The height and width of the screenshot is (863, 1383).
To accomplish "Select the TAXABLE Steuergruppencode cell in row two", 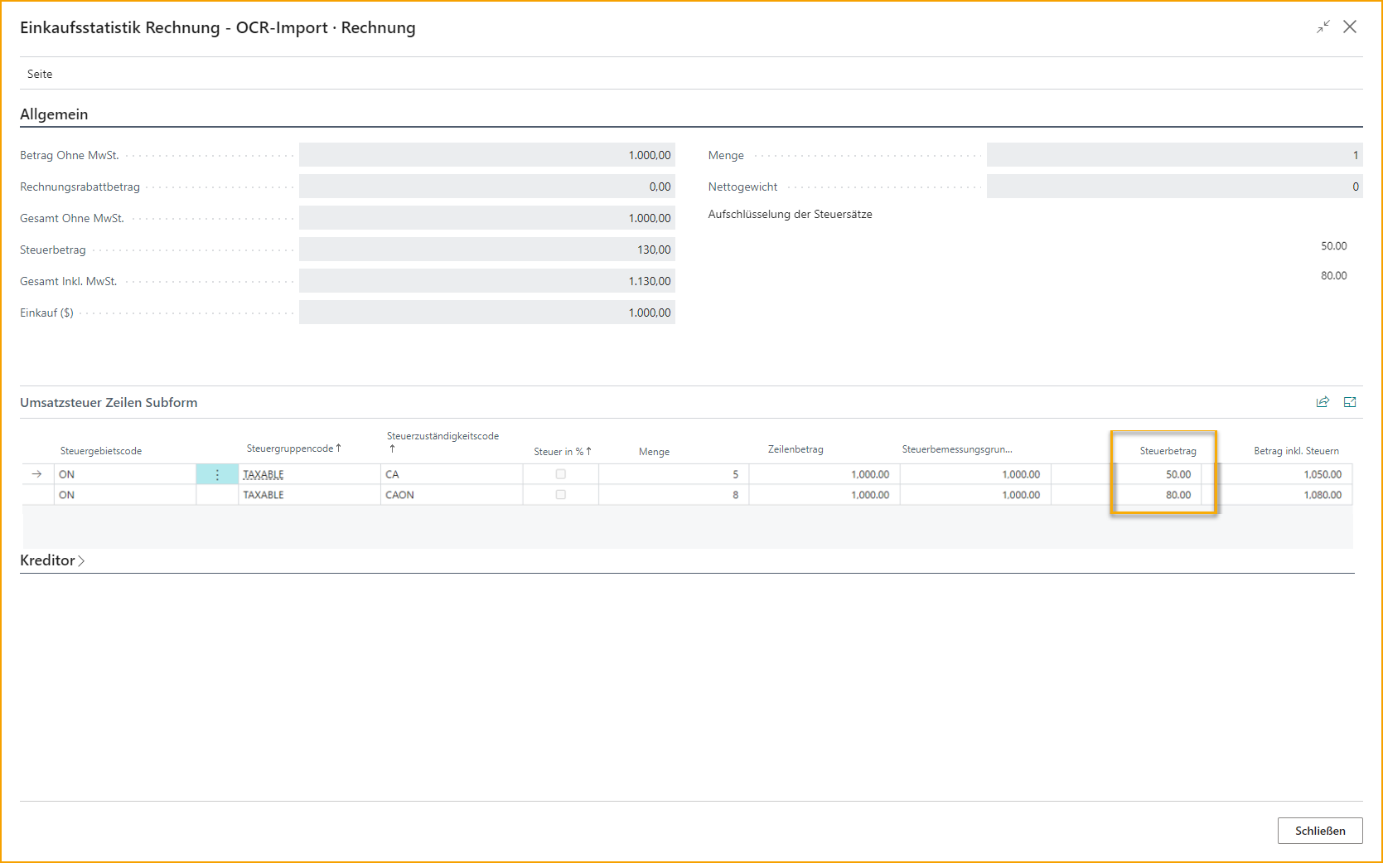I will coord(264,494).
